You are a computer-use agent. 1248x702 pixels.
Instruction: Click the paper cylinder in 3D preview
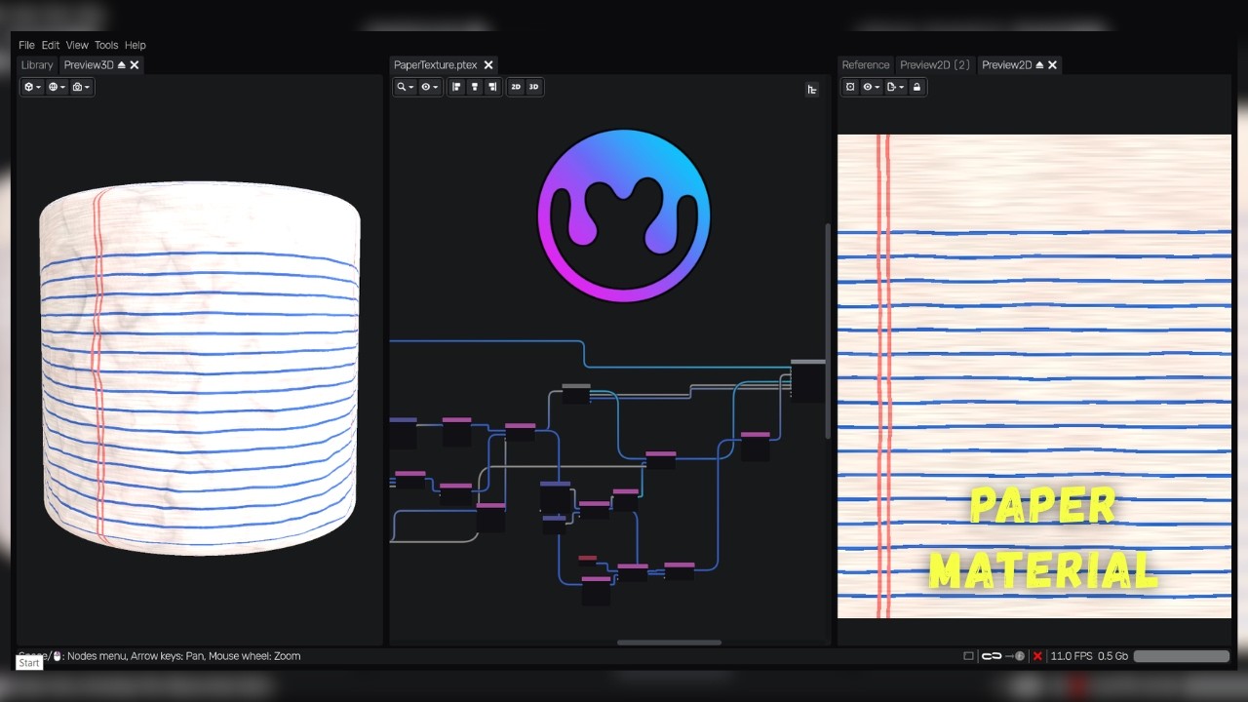pyautogui.click(x=200, y=369)
